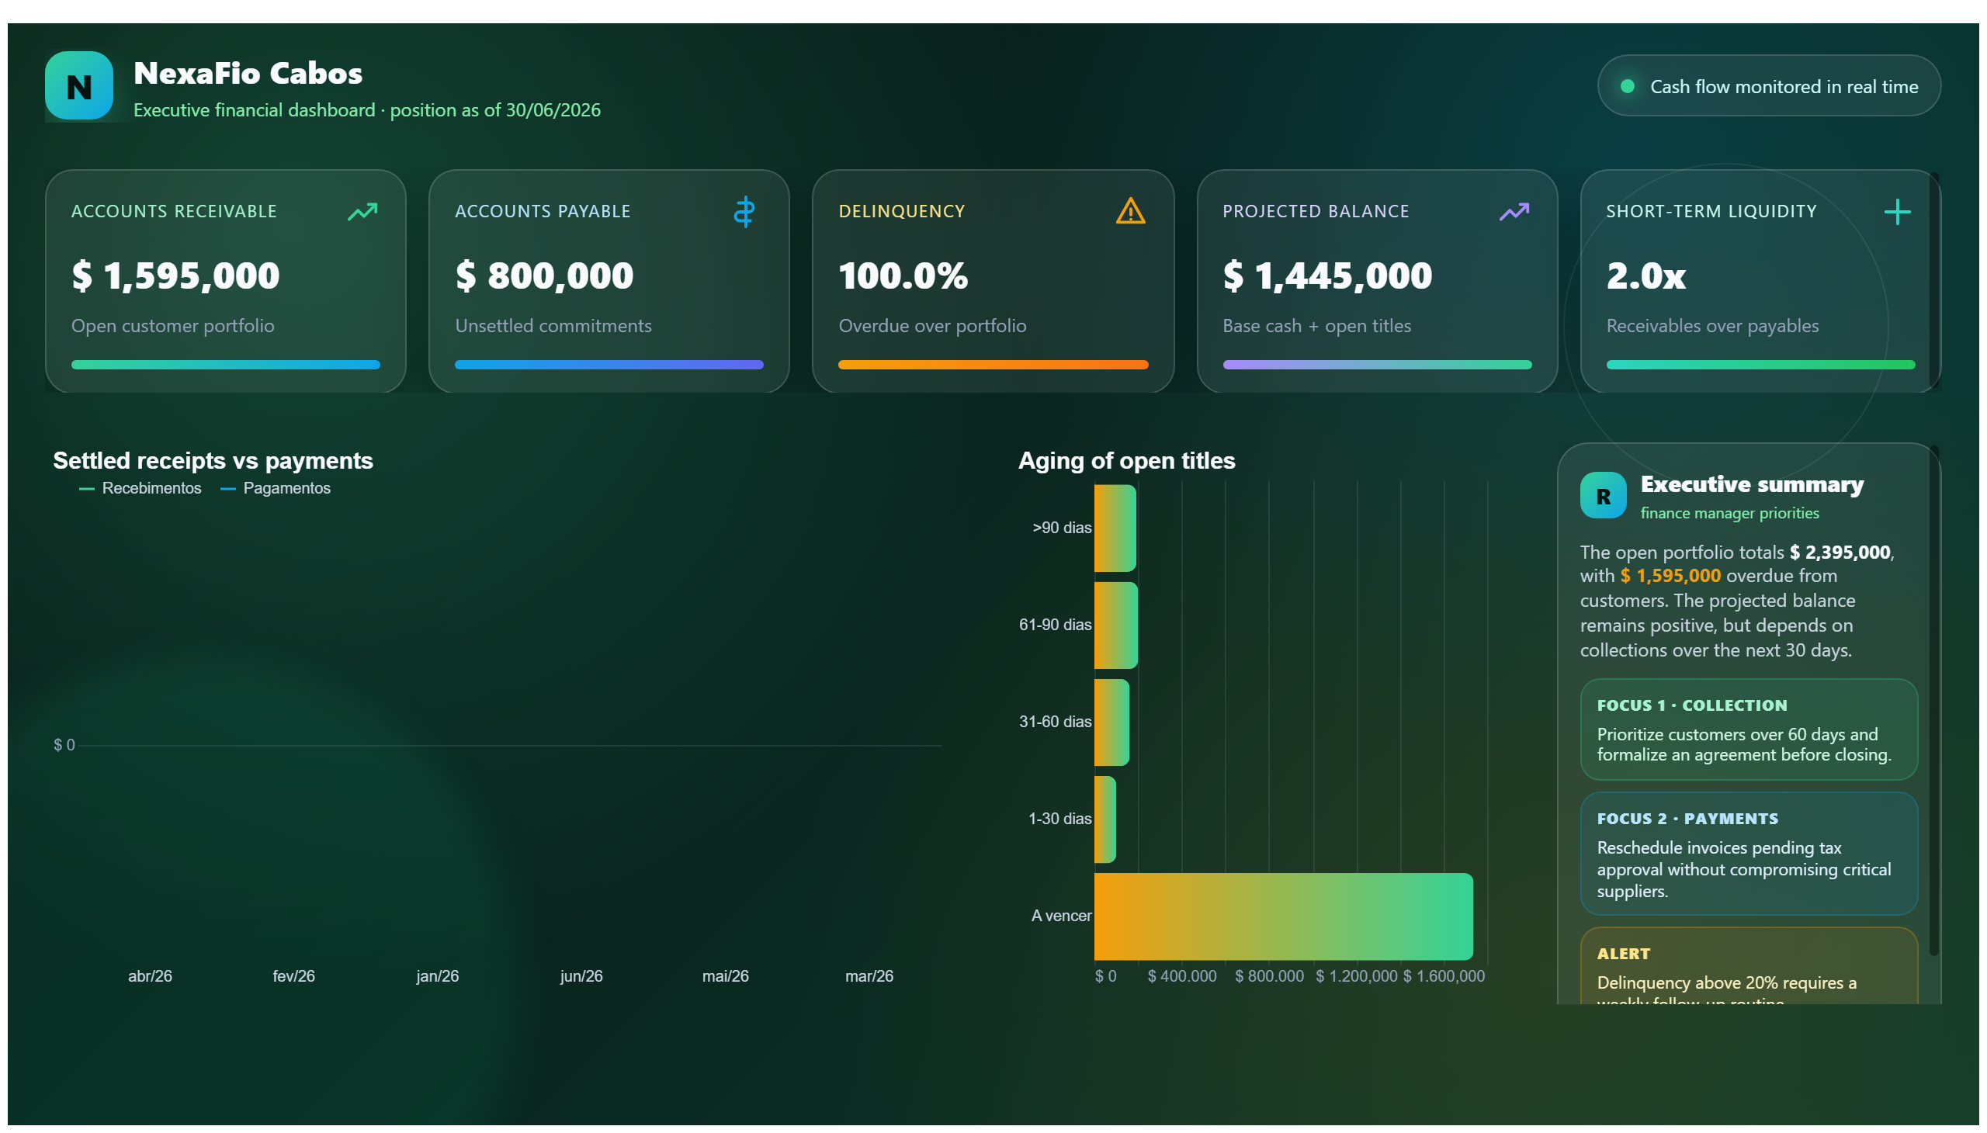The height and width of the screenshot is (1133, 1987).
Task: Click the Accounts Receivable trend-up icon
Action: [362, 212]
